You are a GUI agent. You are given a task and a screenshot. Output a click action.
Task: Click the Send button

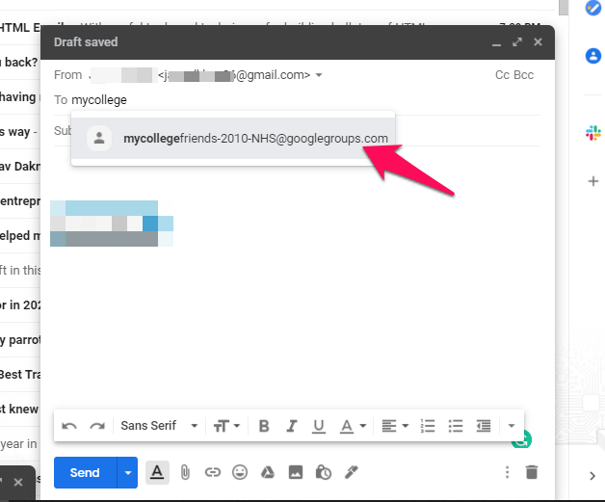(x=86, y=472)
